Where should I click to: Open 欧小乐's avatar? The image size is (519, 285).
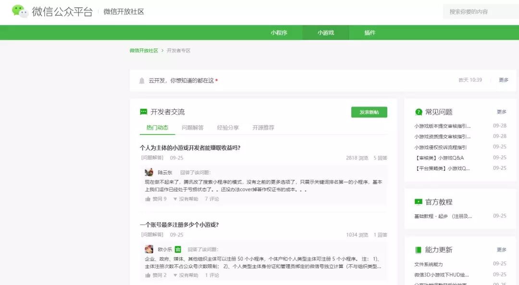pyautogui.click(x=149, y=249)
